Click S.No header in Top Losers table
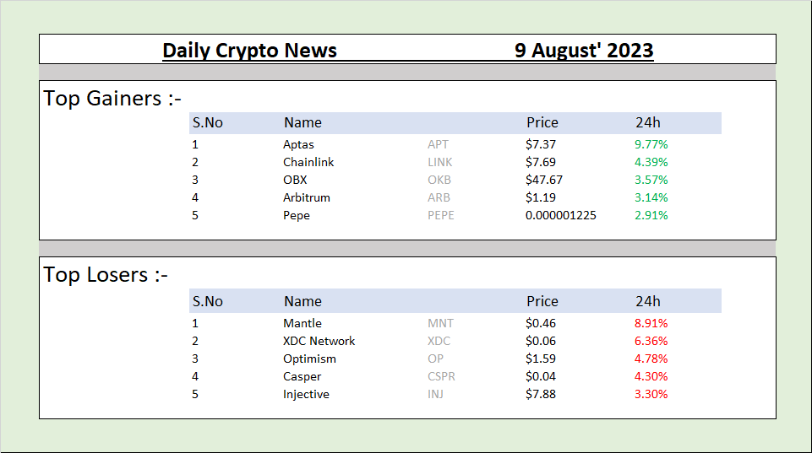Viewport: 812px width, 453px height. 207,301
